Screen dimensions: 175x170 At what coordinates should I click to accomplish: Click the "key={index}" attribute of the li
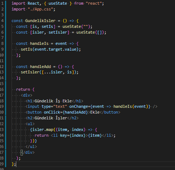coord(73,135)
